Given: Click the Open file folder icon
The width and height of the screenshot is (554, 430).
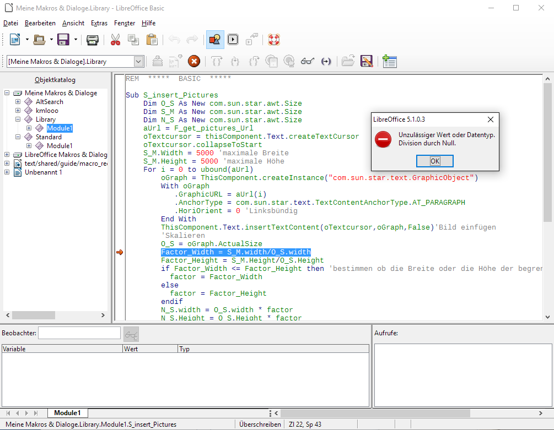Looking at the screenshot, I should click(x=39, y=40).
